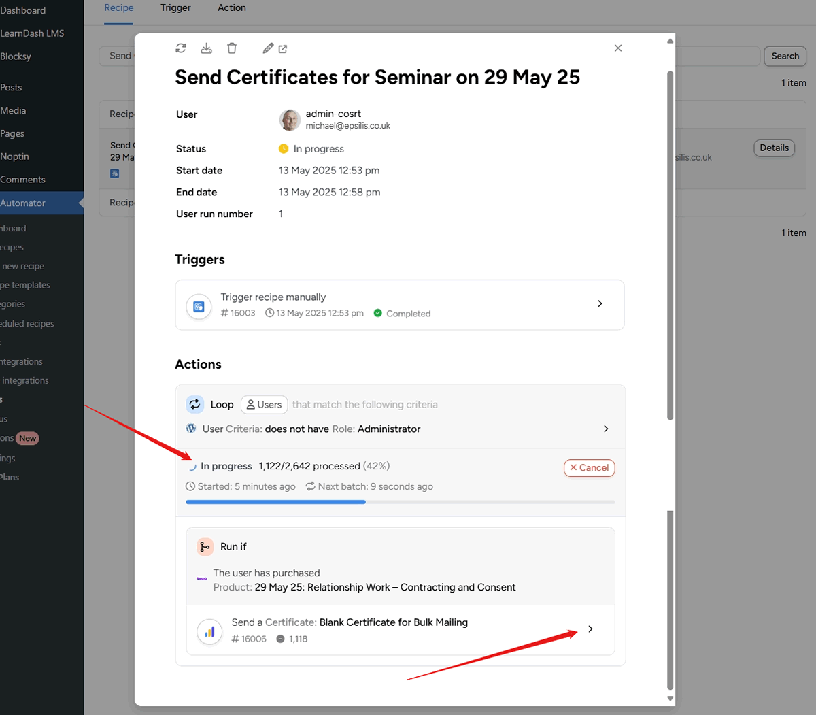Close the recipe log modal
This screenshot has height=715, width=816.
tap(618, 48)
